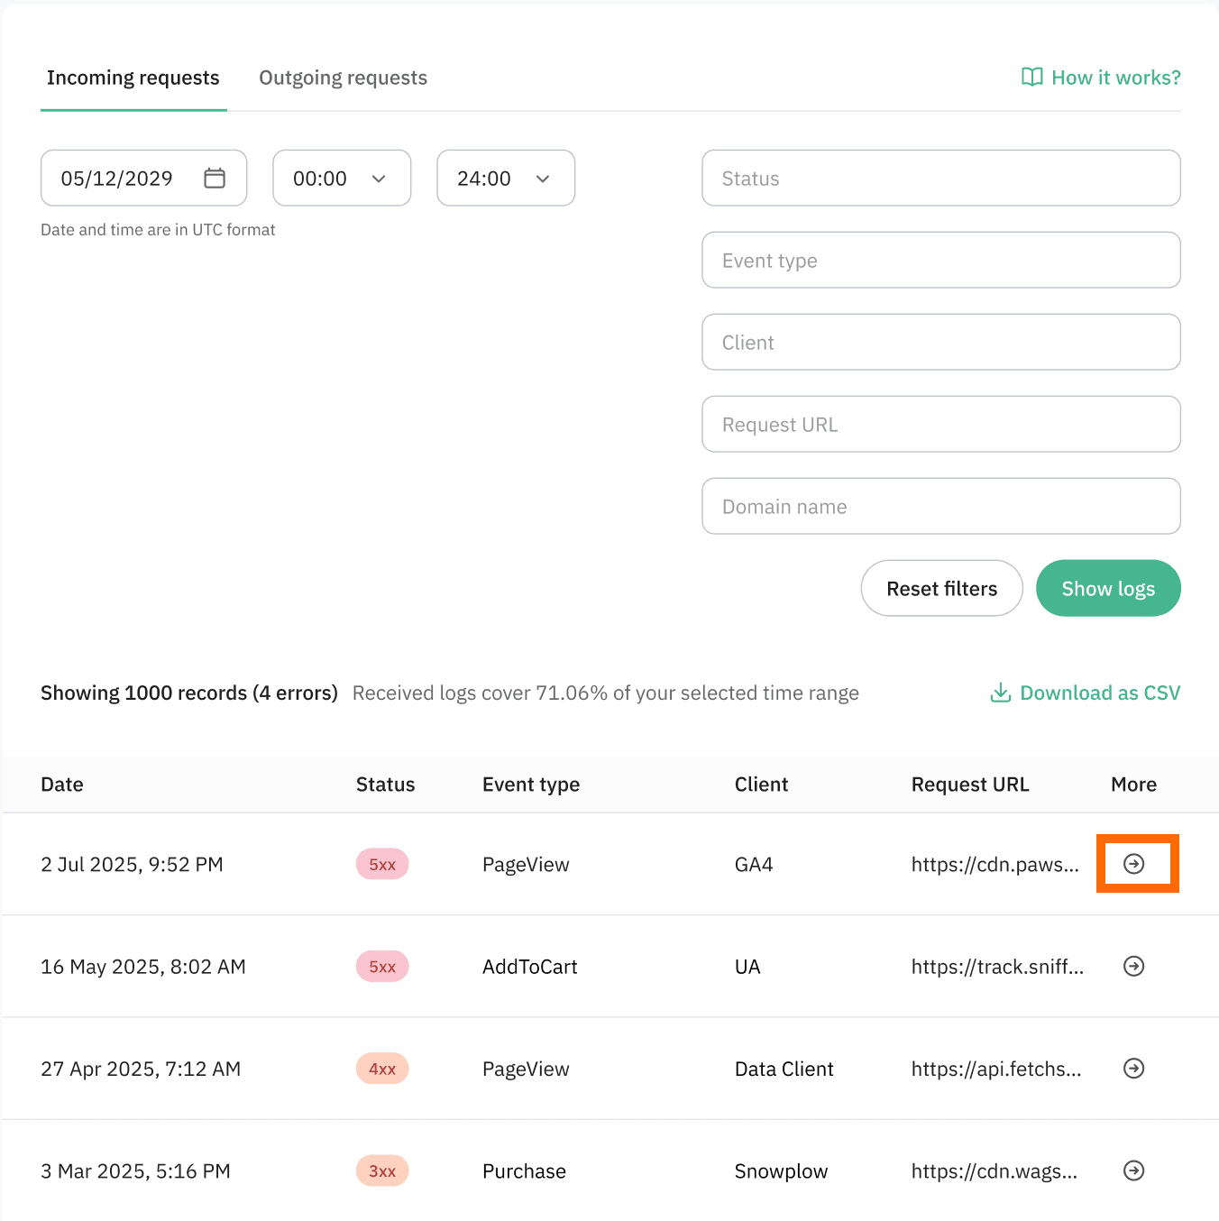This screenshot has height=1221, width=1219.
Task: Open details arrow for the 27 Apr PageView row
Action: pyautogui.click(x=1134, y=1069)
